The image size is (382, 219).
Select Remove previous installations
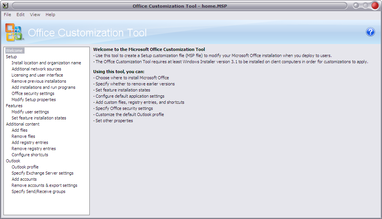(x=39, y=81)
